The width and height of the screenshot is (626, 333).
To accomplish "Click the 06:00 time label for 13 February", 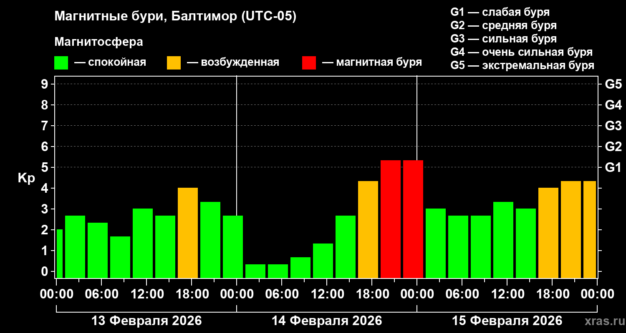I will (x=101, y=294).
